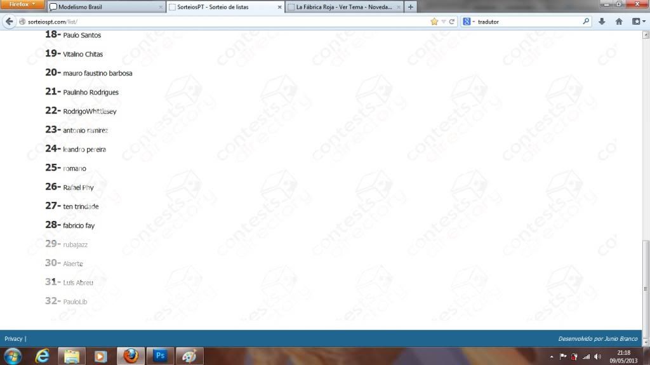
Task: Reload the page
Action: 452,22
